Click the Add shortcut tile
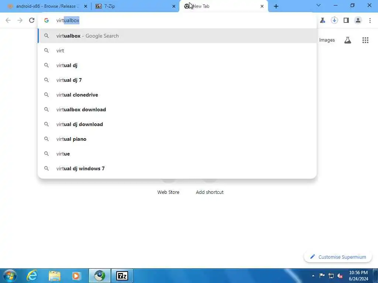Viewport: 378px width, 283px height. 210,192
